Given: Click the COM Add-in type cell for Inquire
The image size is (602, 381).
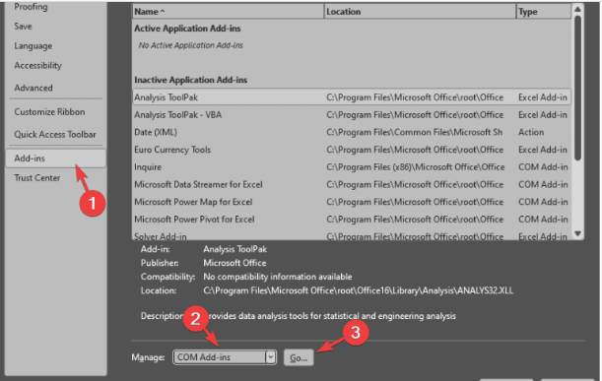Looking at the screenshot, I should (543, 167).
